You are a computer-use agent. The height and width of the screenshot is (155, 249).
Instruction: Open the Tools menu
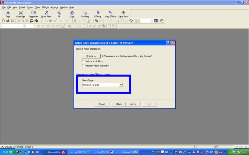[38, 7]
